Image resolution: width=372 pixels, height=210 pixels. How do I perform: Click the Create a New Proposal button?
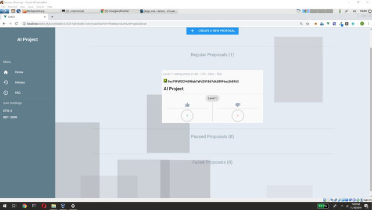tap(212, 31)
